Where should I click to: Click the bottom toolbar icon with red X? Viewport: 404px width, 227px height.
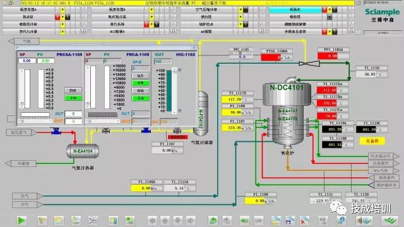pyautogui.click(x=304, y=221)
